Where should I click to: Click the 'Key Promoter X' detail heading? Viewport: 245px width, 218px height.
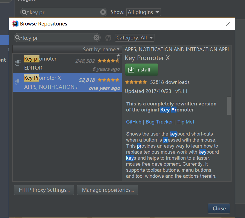(x=147, y=58)
